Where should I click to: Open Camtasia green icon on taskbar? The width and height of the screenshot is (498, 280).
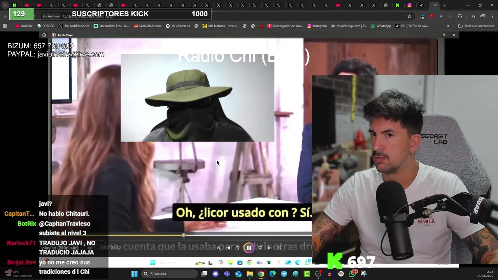click(x=307, y=274)
